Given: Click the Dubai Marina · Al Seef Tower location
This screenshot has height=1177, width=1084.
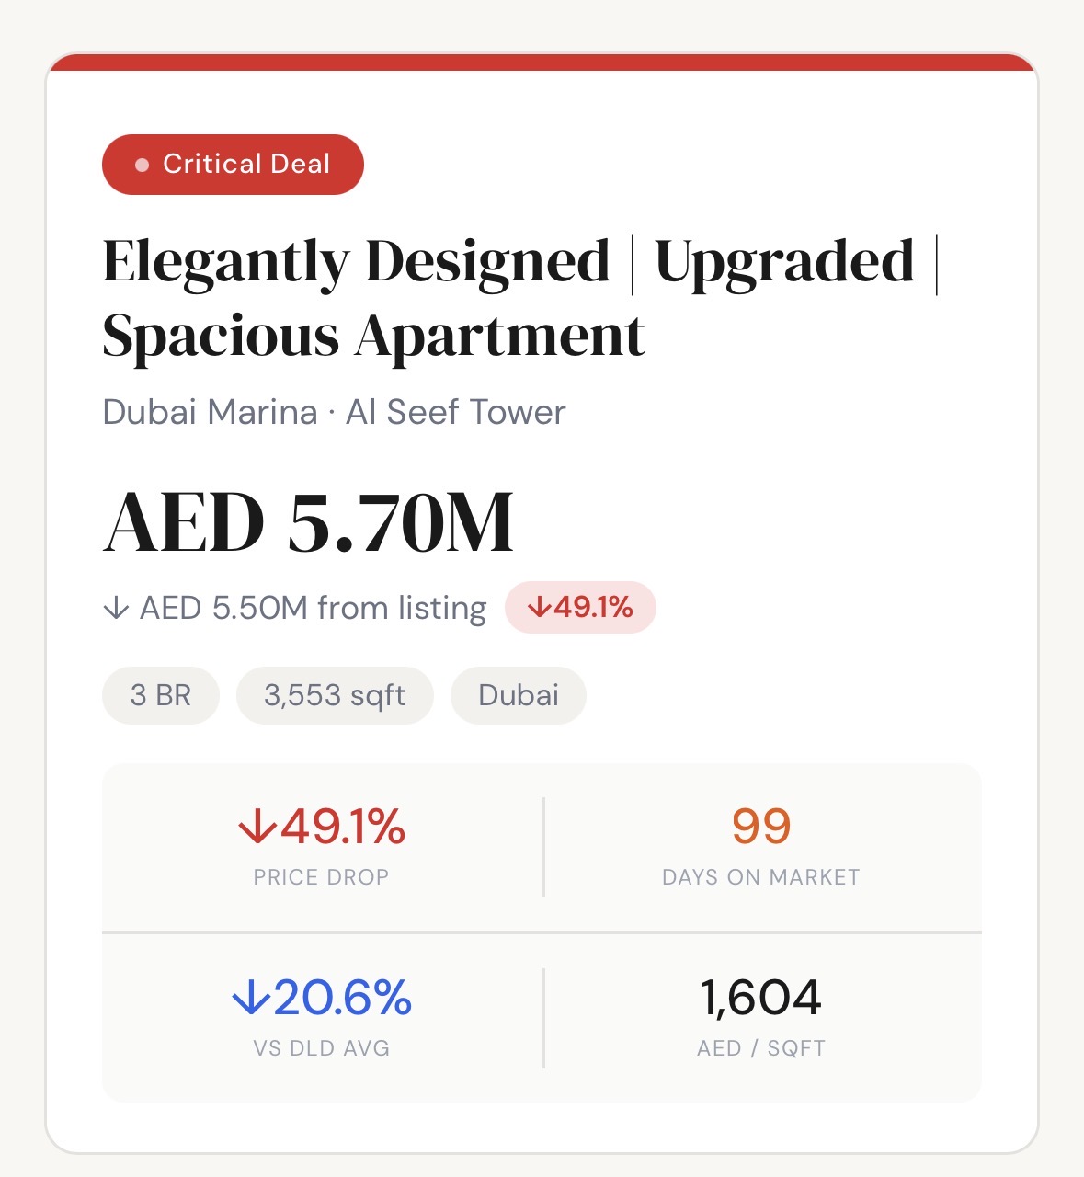Looking at the screenshot, I should pos(334,412).
